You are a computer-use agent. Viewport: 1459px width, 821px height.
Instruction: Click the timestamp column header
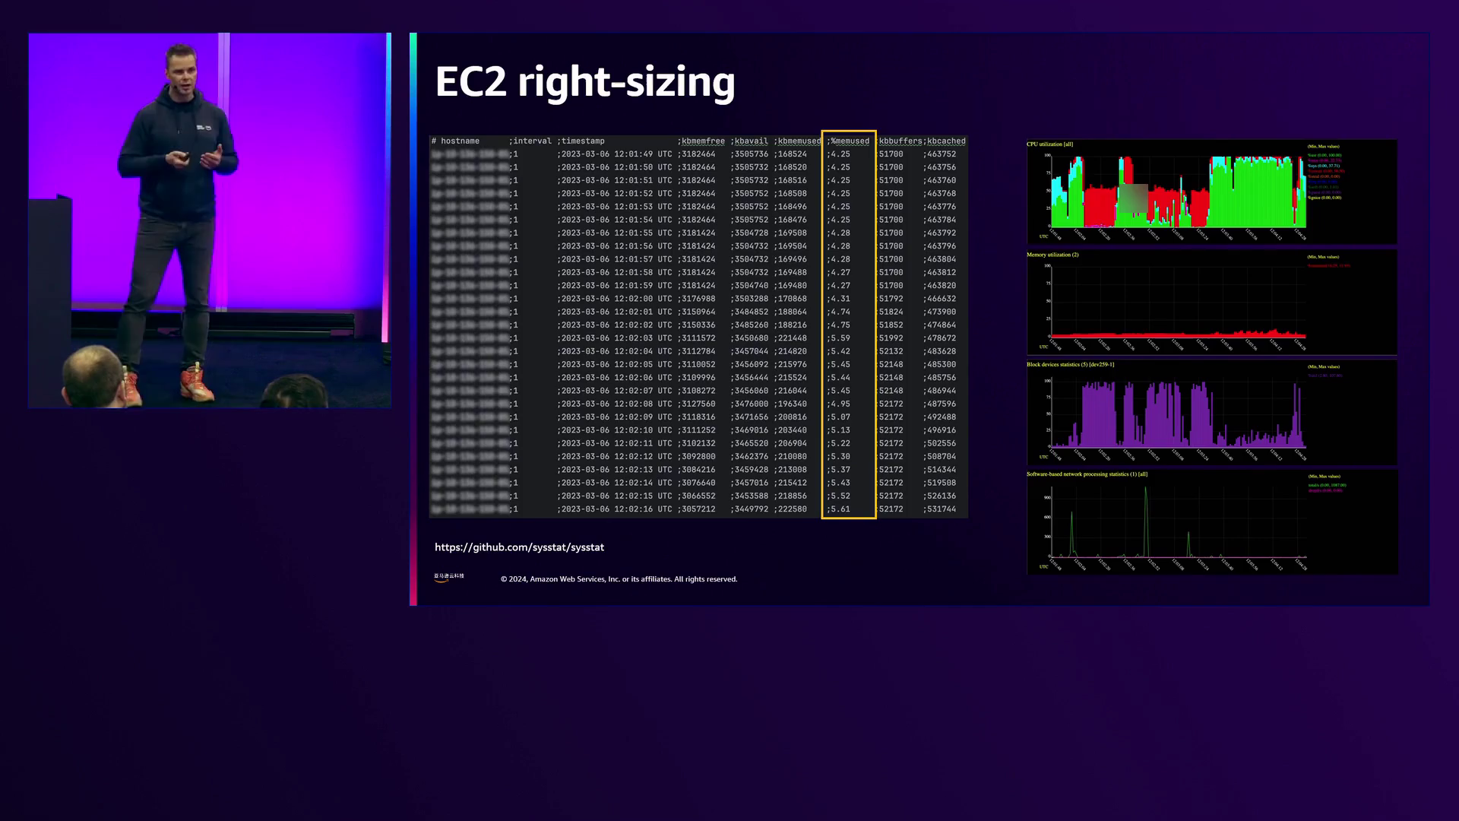[x=583, y=141]
